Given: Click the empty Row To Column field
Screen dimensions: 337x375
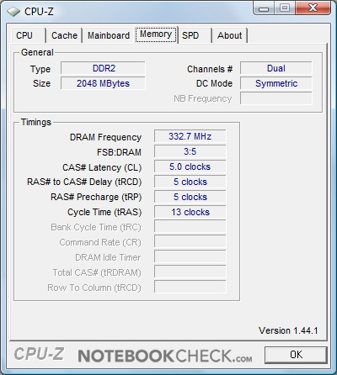Looking at the screenshot, I should coord(190,288).
